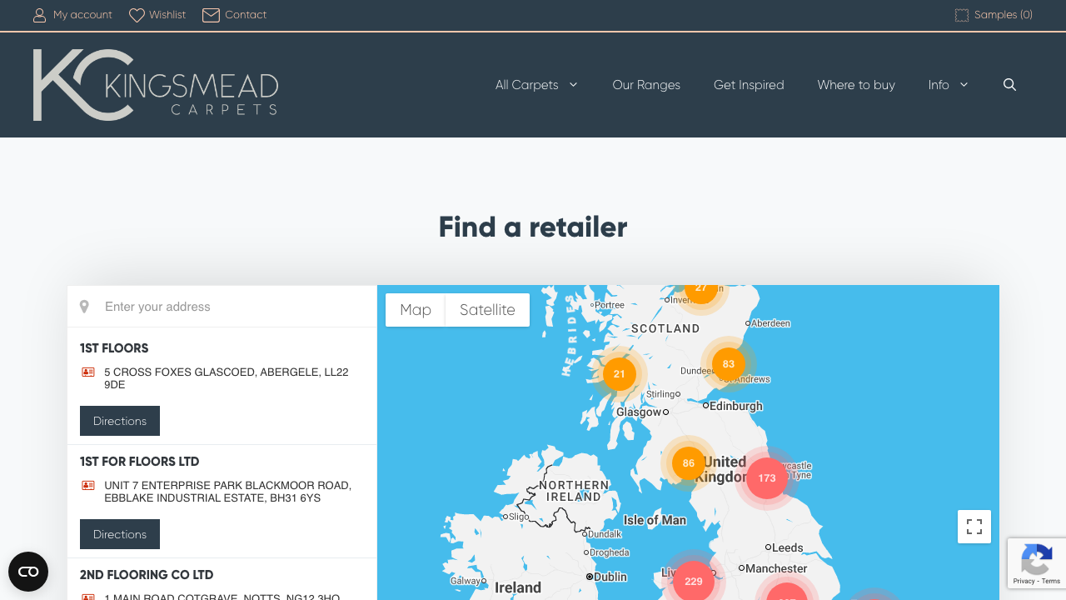Click the Samples basket icon
1066x600 pixels.
point(962,14)
